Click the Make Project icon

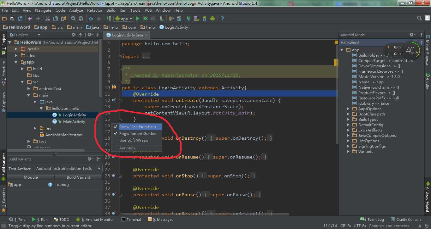(108, 19)
